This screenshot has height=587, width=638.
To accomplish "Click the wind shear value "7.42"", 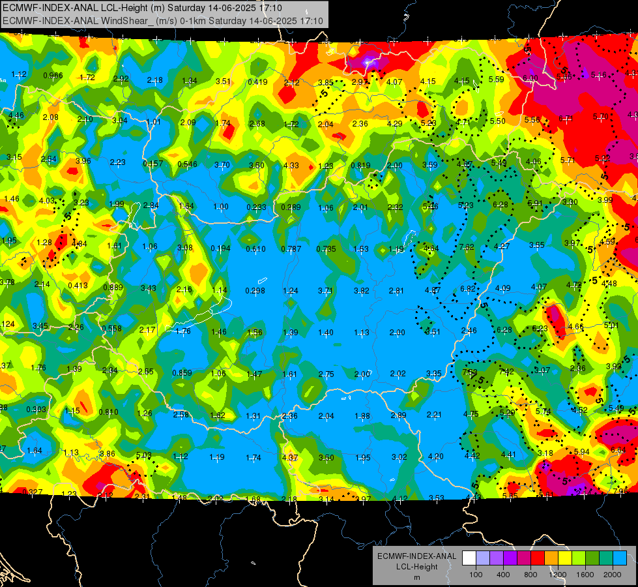I will 506,372.
